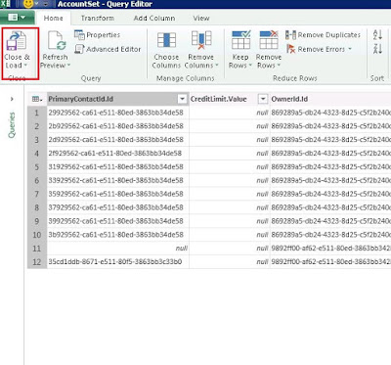
Task: Sort ascending A to Z
Action: pos(377,35)
